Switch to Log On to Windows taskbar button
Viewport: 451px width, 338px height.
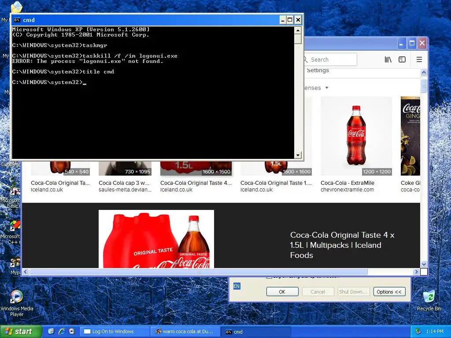click(x=114, y=332)
